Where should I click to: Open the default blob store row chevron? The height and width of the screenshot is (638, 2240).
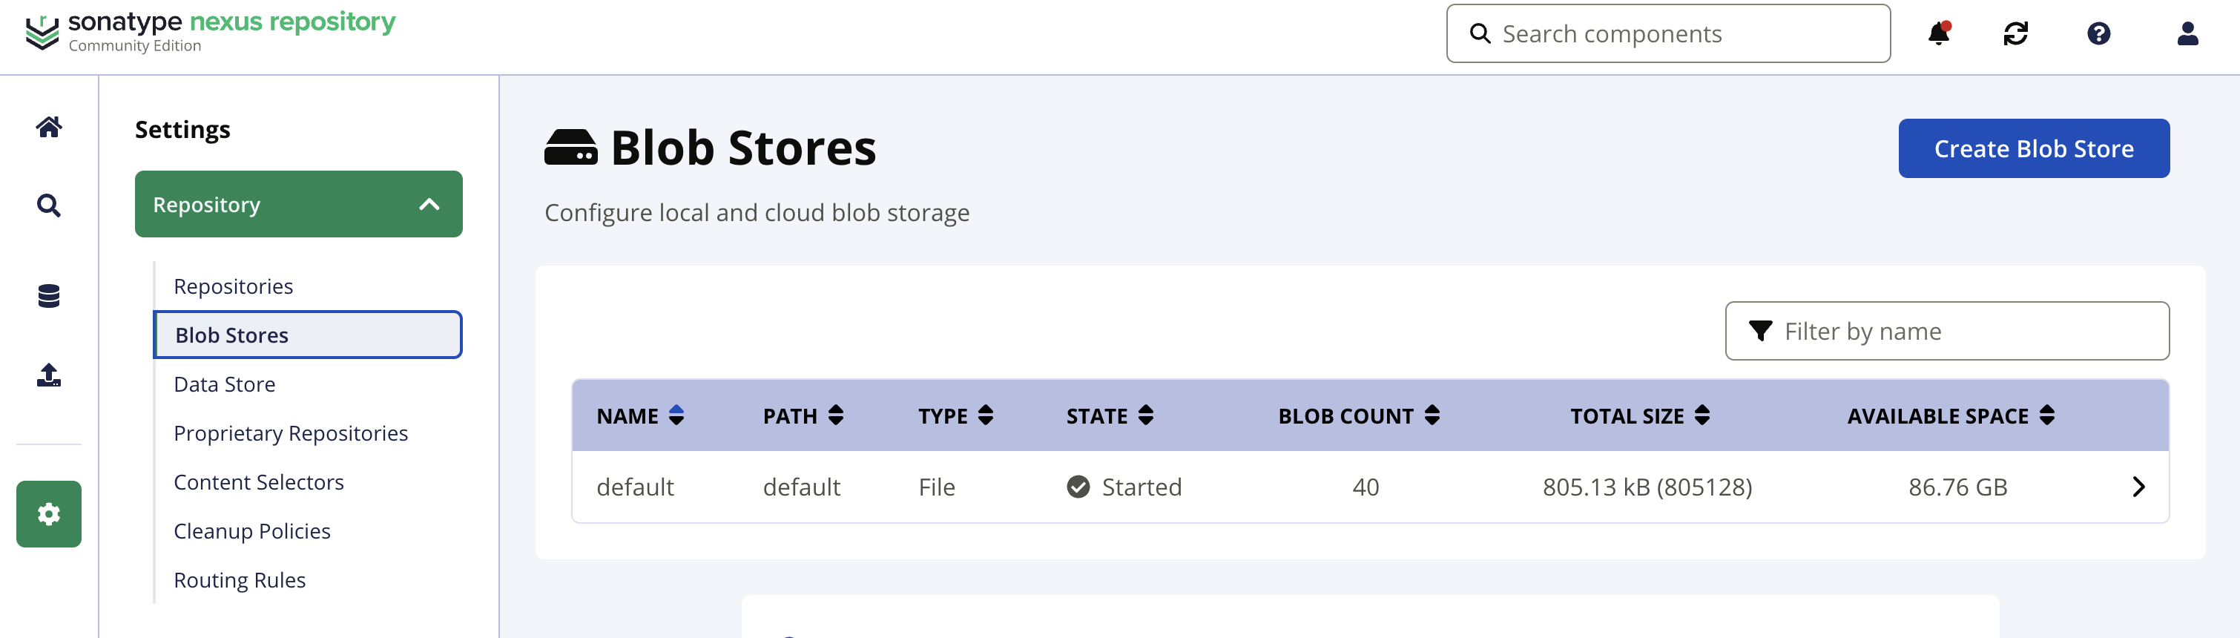[x=2138, y=487]
